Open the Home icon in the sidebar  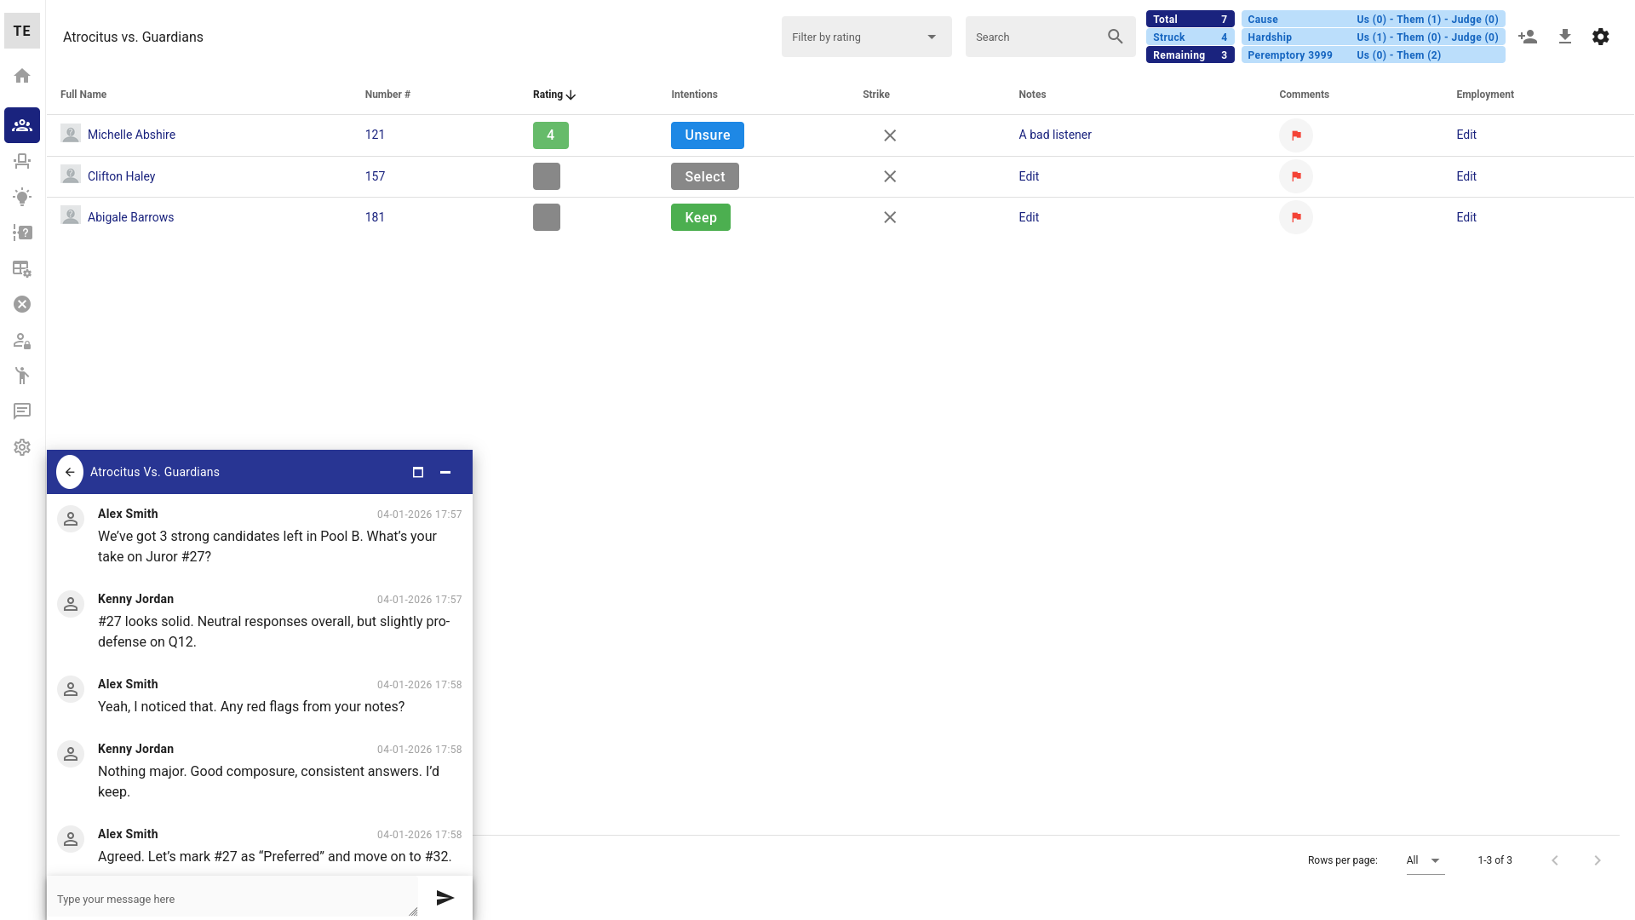(x=22, y=76)
